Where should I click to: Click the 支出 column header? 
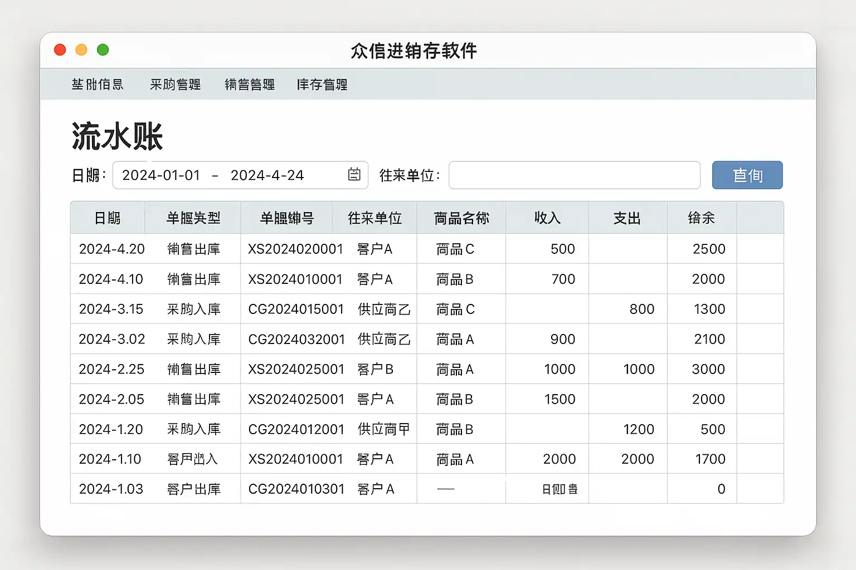(627, 218)
